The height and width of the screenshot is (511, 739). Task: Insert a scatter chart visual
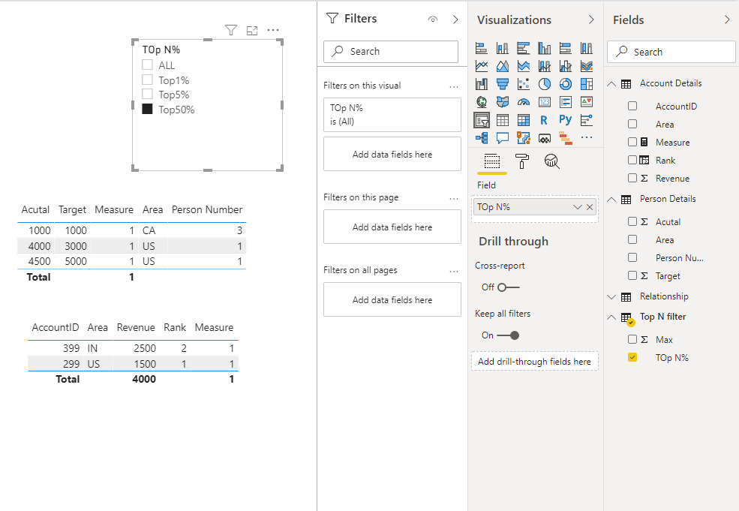(524, 84)
